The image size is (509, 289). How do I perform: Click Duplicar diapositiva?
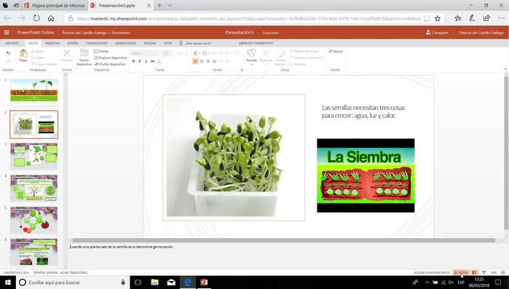111,58
